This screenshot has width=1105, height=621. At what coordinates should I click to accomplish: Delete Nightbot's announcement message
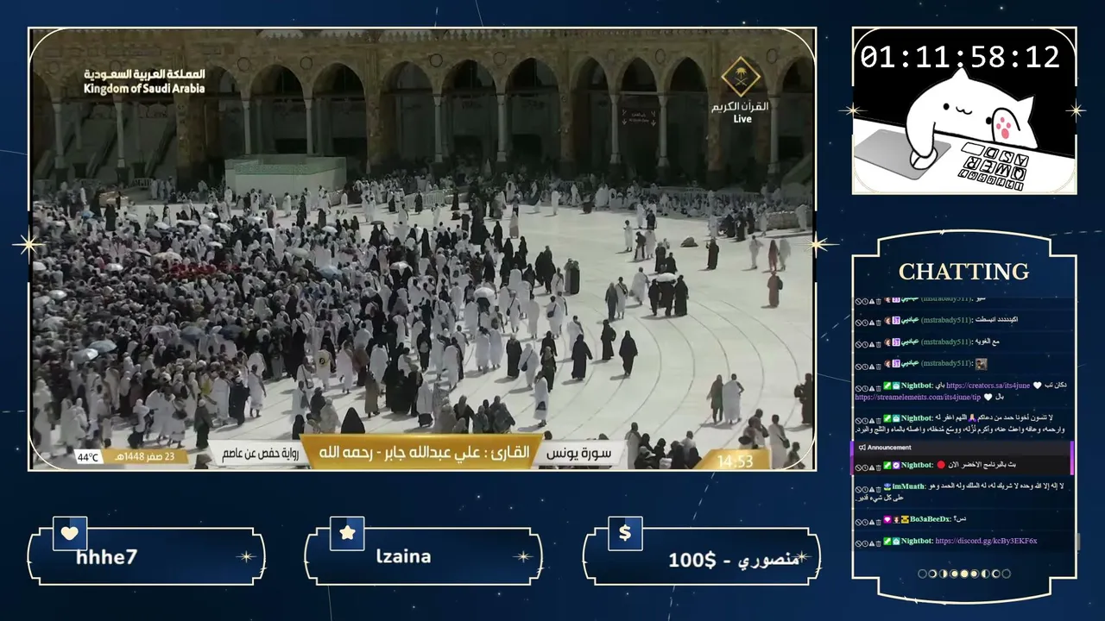click(879, 466)
